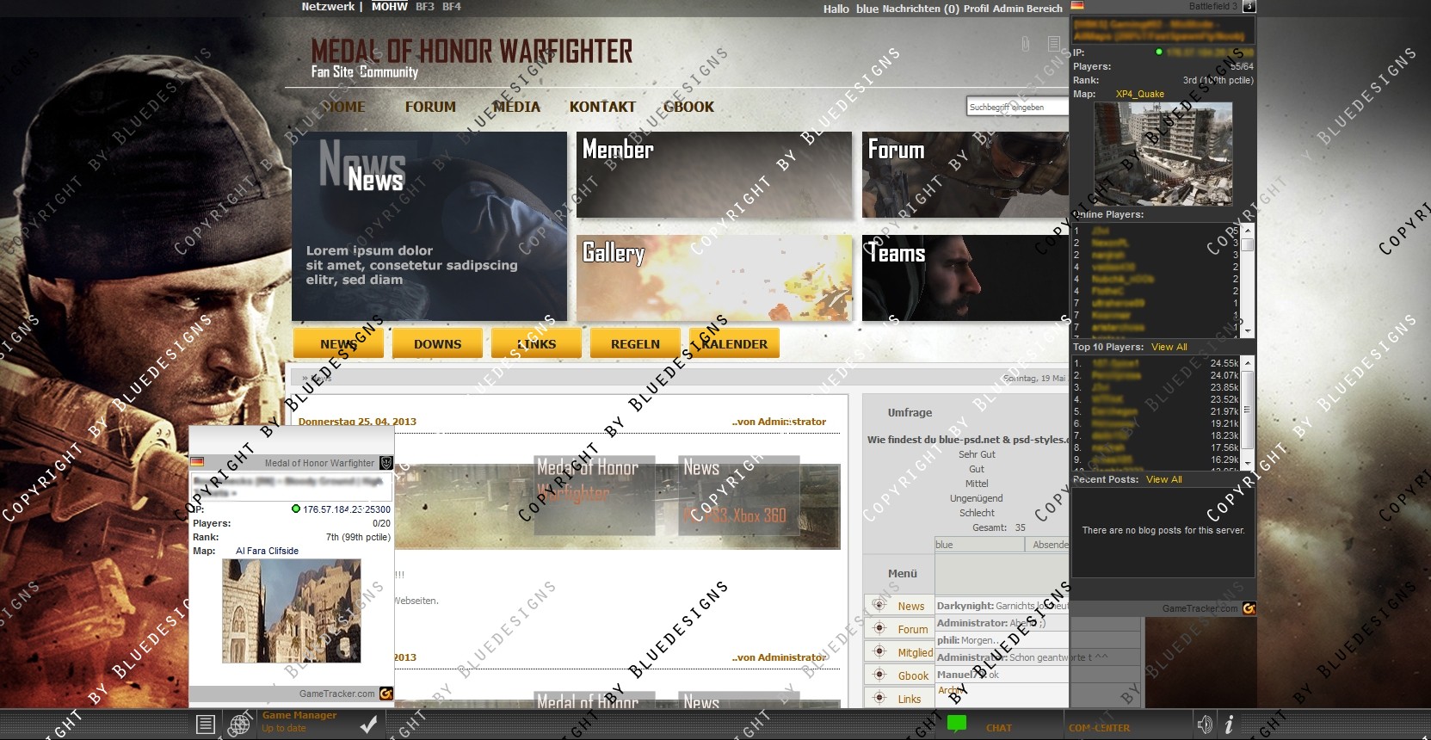Click the yellow REGELN button

pyautogui.click(x=635, y=343)
